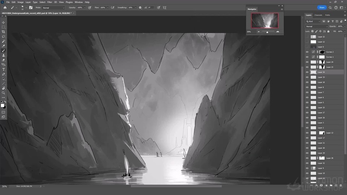This screenshot has height=195, width=347.
Task: Toggle visibility of Curves 1 layer
Action: pos(307,57)
